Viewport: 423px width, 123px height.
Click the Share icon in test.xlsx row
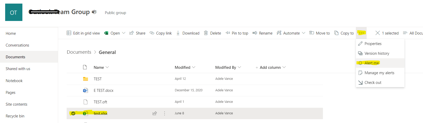[x=155, y=113]
